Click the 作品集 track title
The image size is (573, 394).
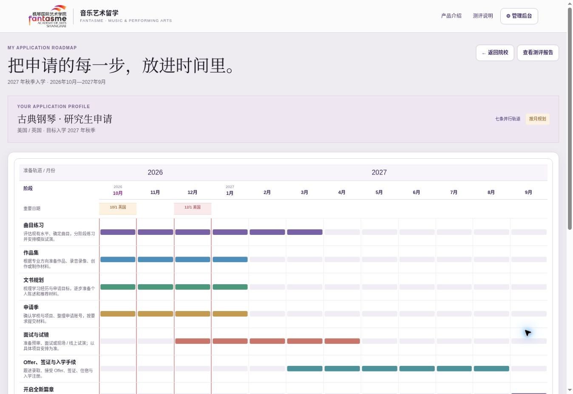tap(31, 253)
